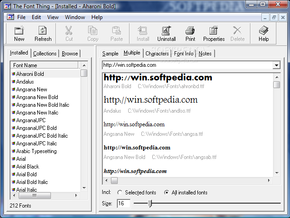Switch to the Multiple tab

[132, 53]
